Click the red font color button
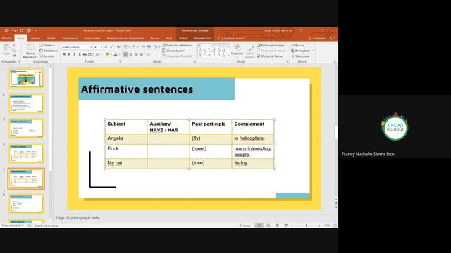Viewport: 451px width, 253px height. coord(116,54)
